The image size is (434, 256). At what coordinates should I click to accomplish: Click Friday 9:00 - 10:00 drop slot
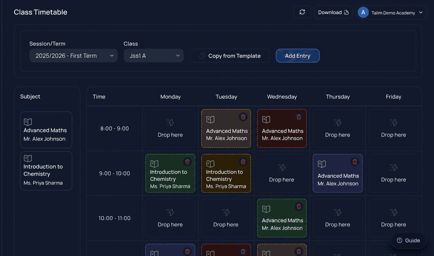tap(394, 173)
